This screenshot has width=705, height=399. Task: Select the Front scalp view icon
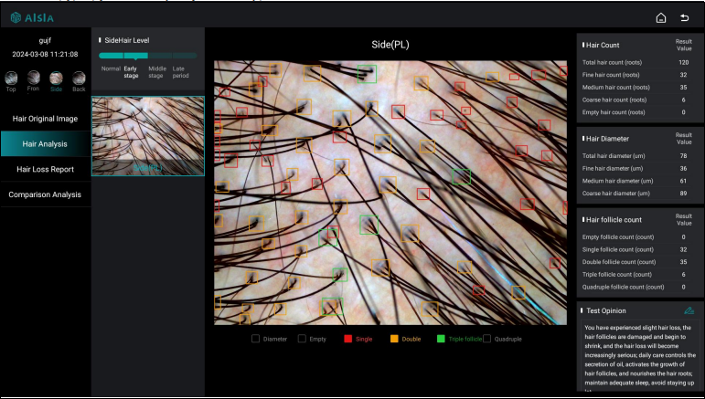click(x=33, y=79)
